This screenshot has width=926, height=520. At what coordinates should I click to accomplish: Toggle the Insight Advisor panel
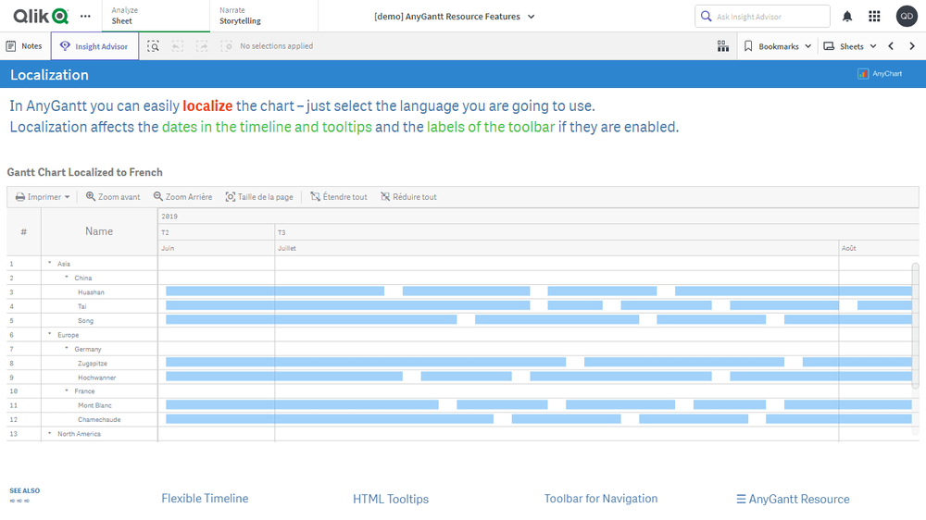coord(94,46)
